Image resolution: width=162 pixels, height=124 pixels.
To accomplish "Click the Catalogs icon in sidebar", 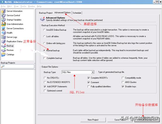I will pos(4,54).
